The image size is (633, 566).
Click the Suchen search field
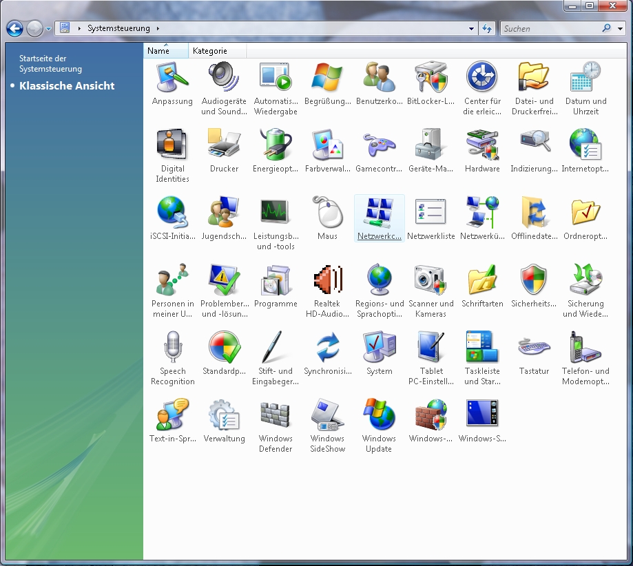coord(552,29)
